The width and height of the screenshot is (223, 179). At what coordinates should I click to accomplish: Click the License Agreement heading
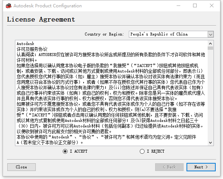coord(41,19)
